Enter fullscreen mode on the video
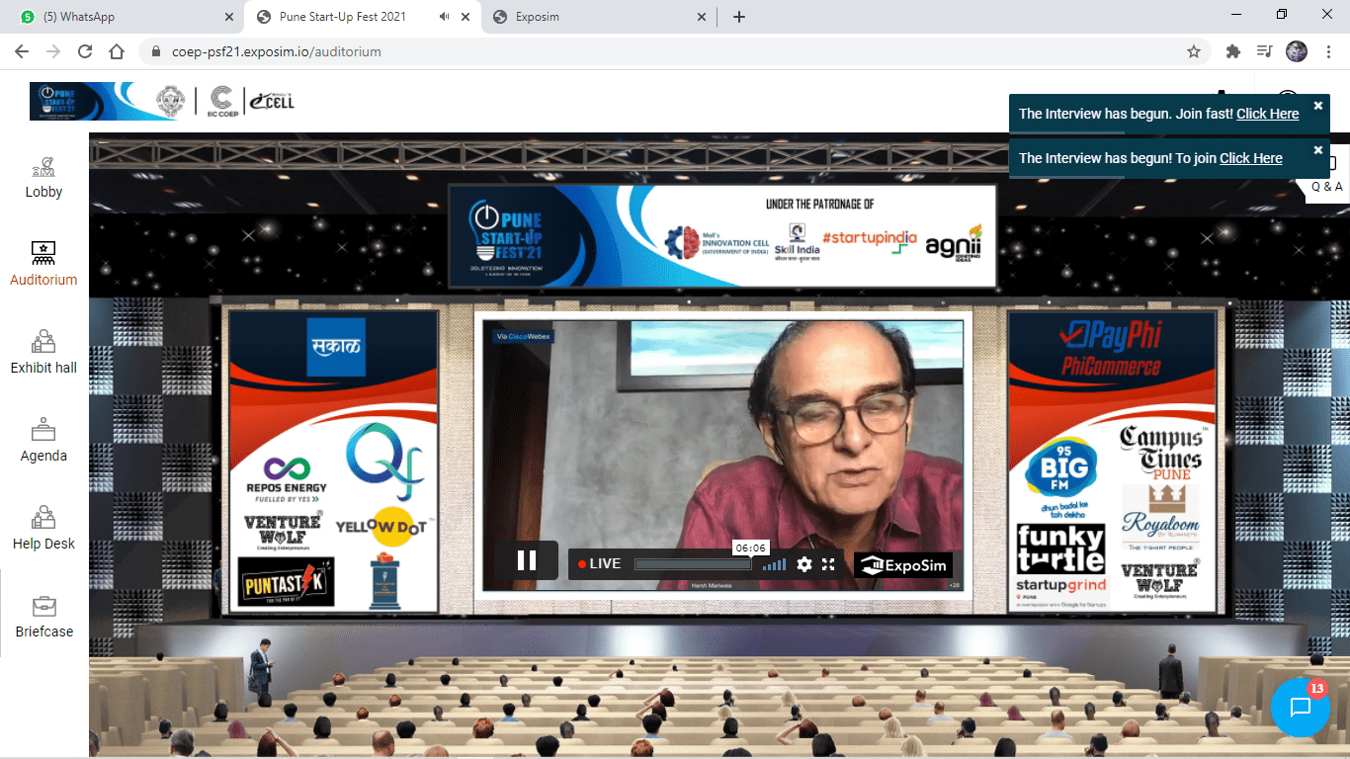The image size is (1350, 759). click(x=829, y=564)
